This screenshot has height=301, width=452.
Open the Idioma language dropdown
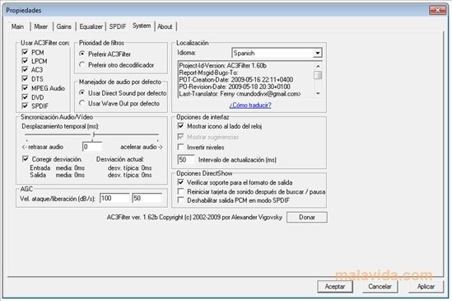(x=317, y=53)
